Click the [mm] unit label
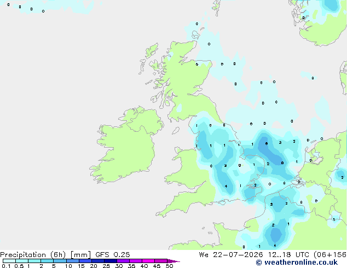The image size is (347, 268). click(80, 255)
